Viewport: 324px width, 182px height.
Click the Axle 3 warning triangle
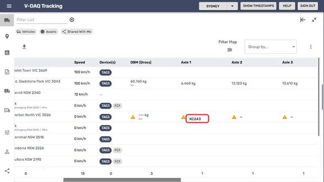click(x=285, y=117)
